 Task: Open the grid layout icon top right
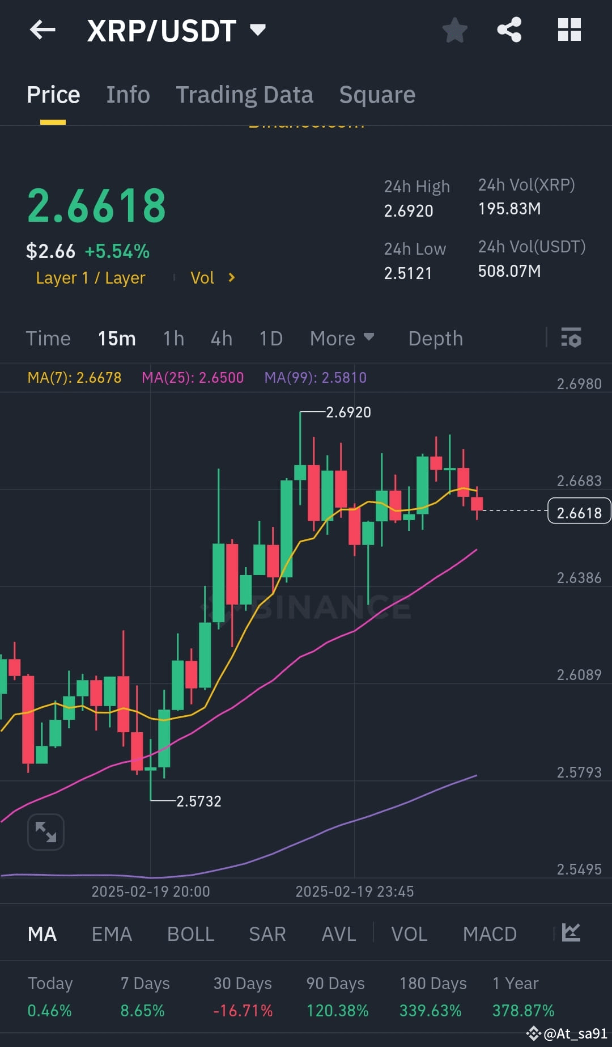(x=569, y=31)
